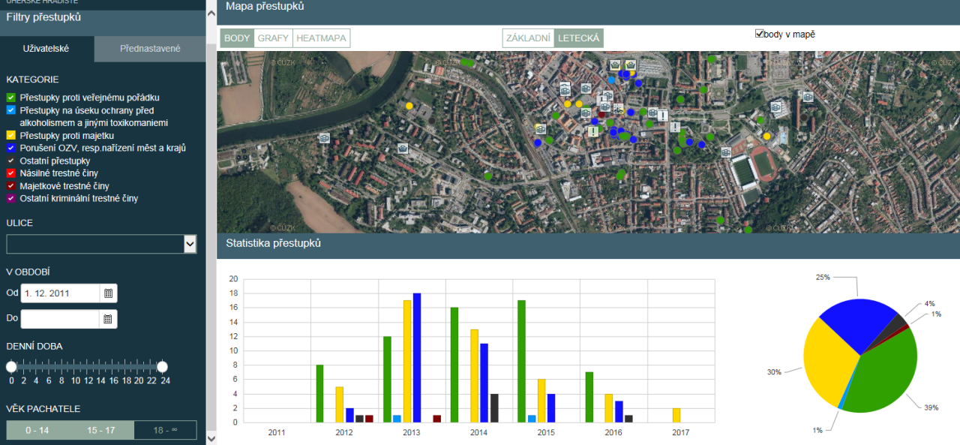The image size is (960, 445).
Task: Show the GRAFY view
Action: point(273,38)
